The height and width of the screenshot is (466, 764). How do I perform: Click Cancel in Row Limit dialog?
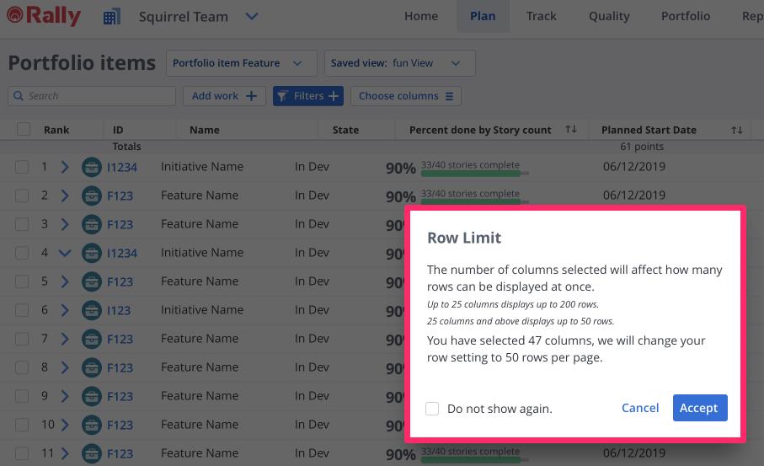(639, 408)
